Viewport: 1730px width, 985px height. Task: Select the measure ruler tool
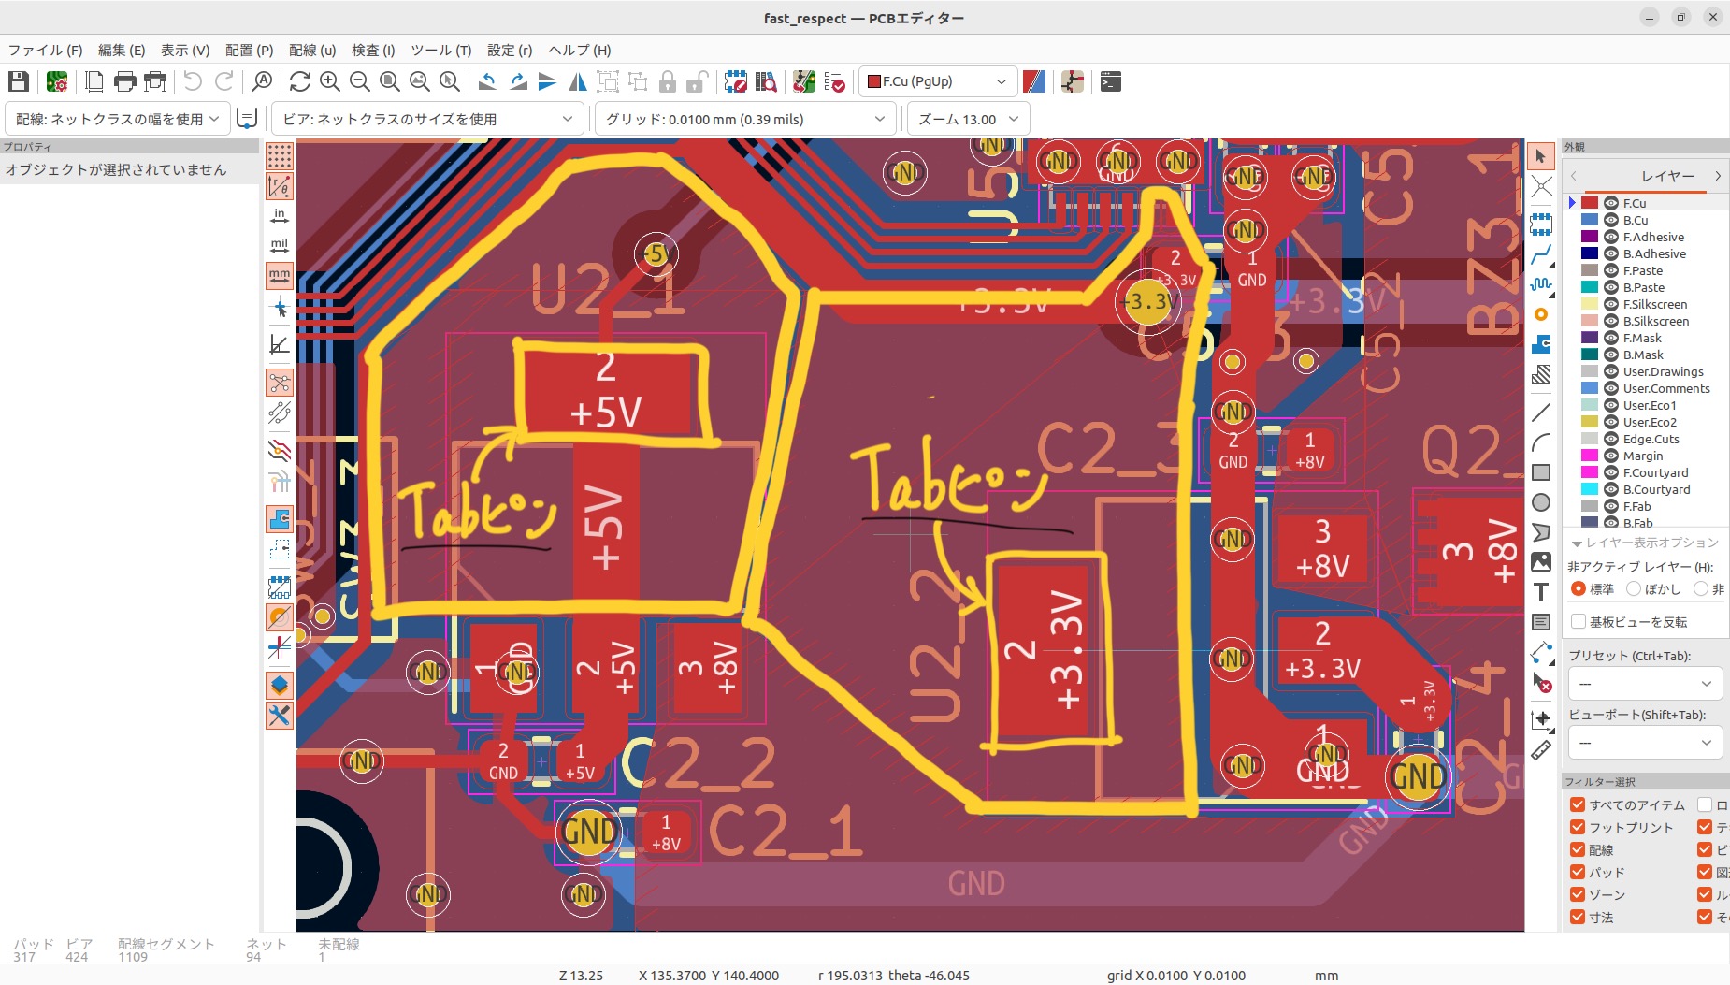click(1541, 749)
